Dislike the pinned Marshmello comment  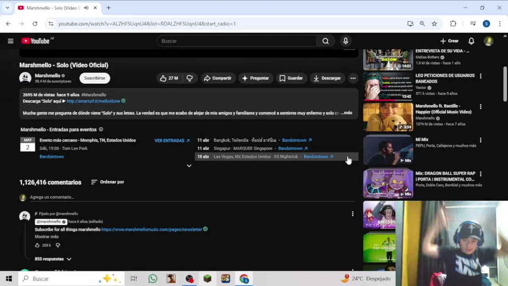(58, 245)
